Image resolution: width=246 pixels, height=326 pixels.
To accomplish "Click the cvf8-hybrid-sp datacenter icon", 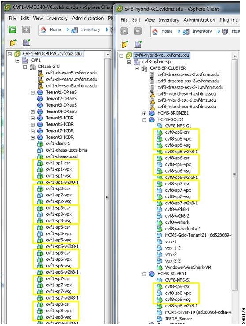I will [x=137, y=62].
